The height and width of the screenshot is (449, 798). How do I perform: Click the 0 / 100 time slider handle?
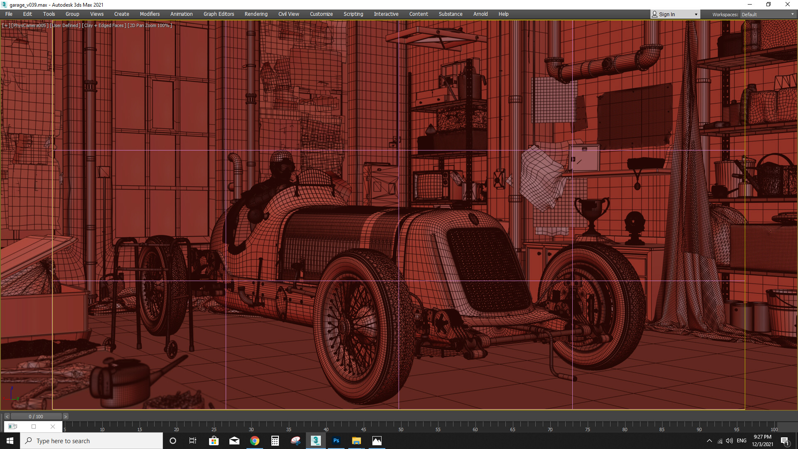click(36, 417)
